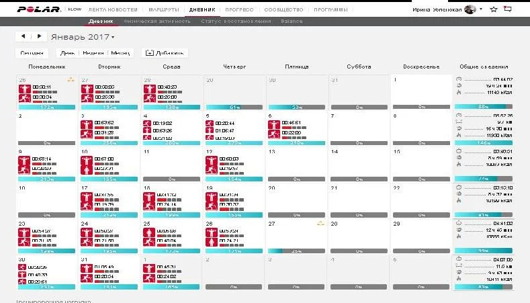This screenshot has width=530, height=303.
Task: Click the Общие сведения column header
Action: [x=484, y=67]
